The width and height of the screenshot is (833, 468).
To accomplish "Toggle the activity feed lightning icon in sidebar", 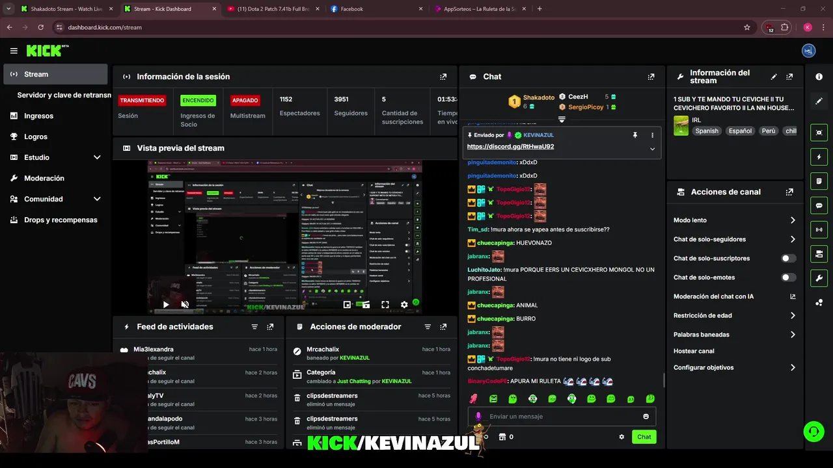I will tap(819, 157).
